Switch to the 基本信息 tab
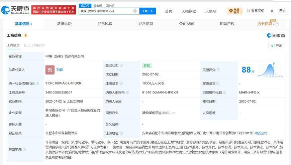The image size is (291, 165). (x=23, y=24)
